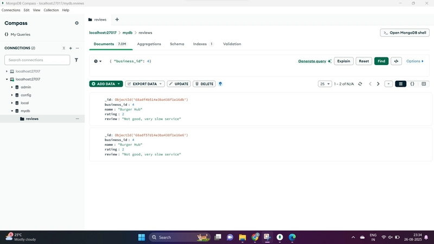The image size is (434, 244).
Task: Switch to table view
Action: tap(424, 84)
